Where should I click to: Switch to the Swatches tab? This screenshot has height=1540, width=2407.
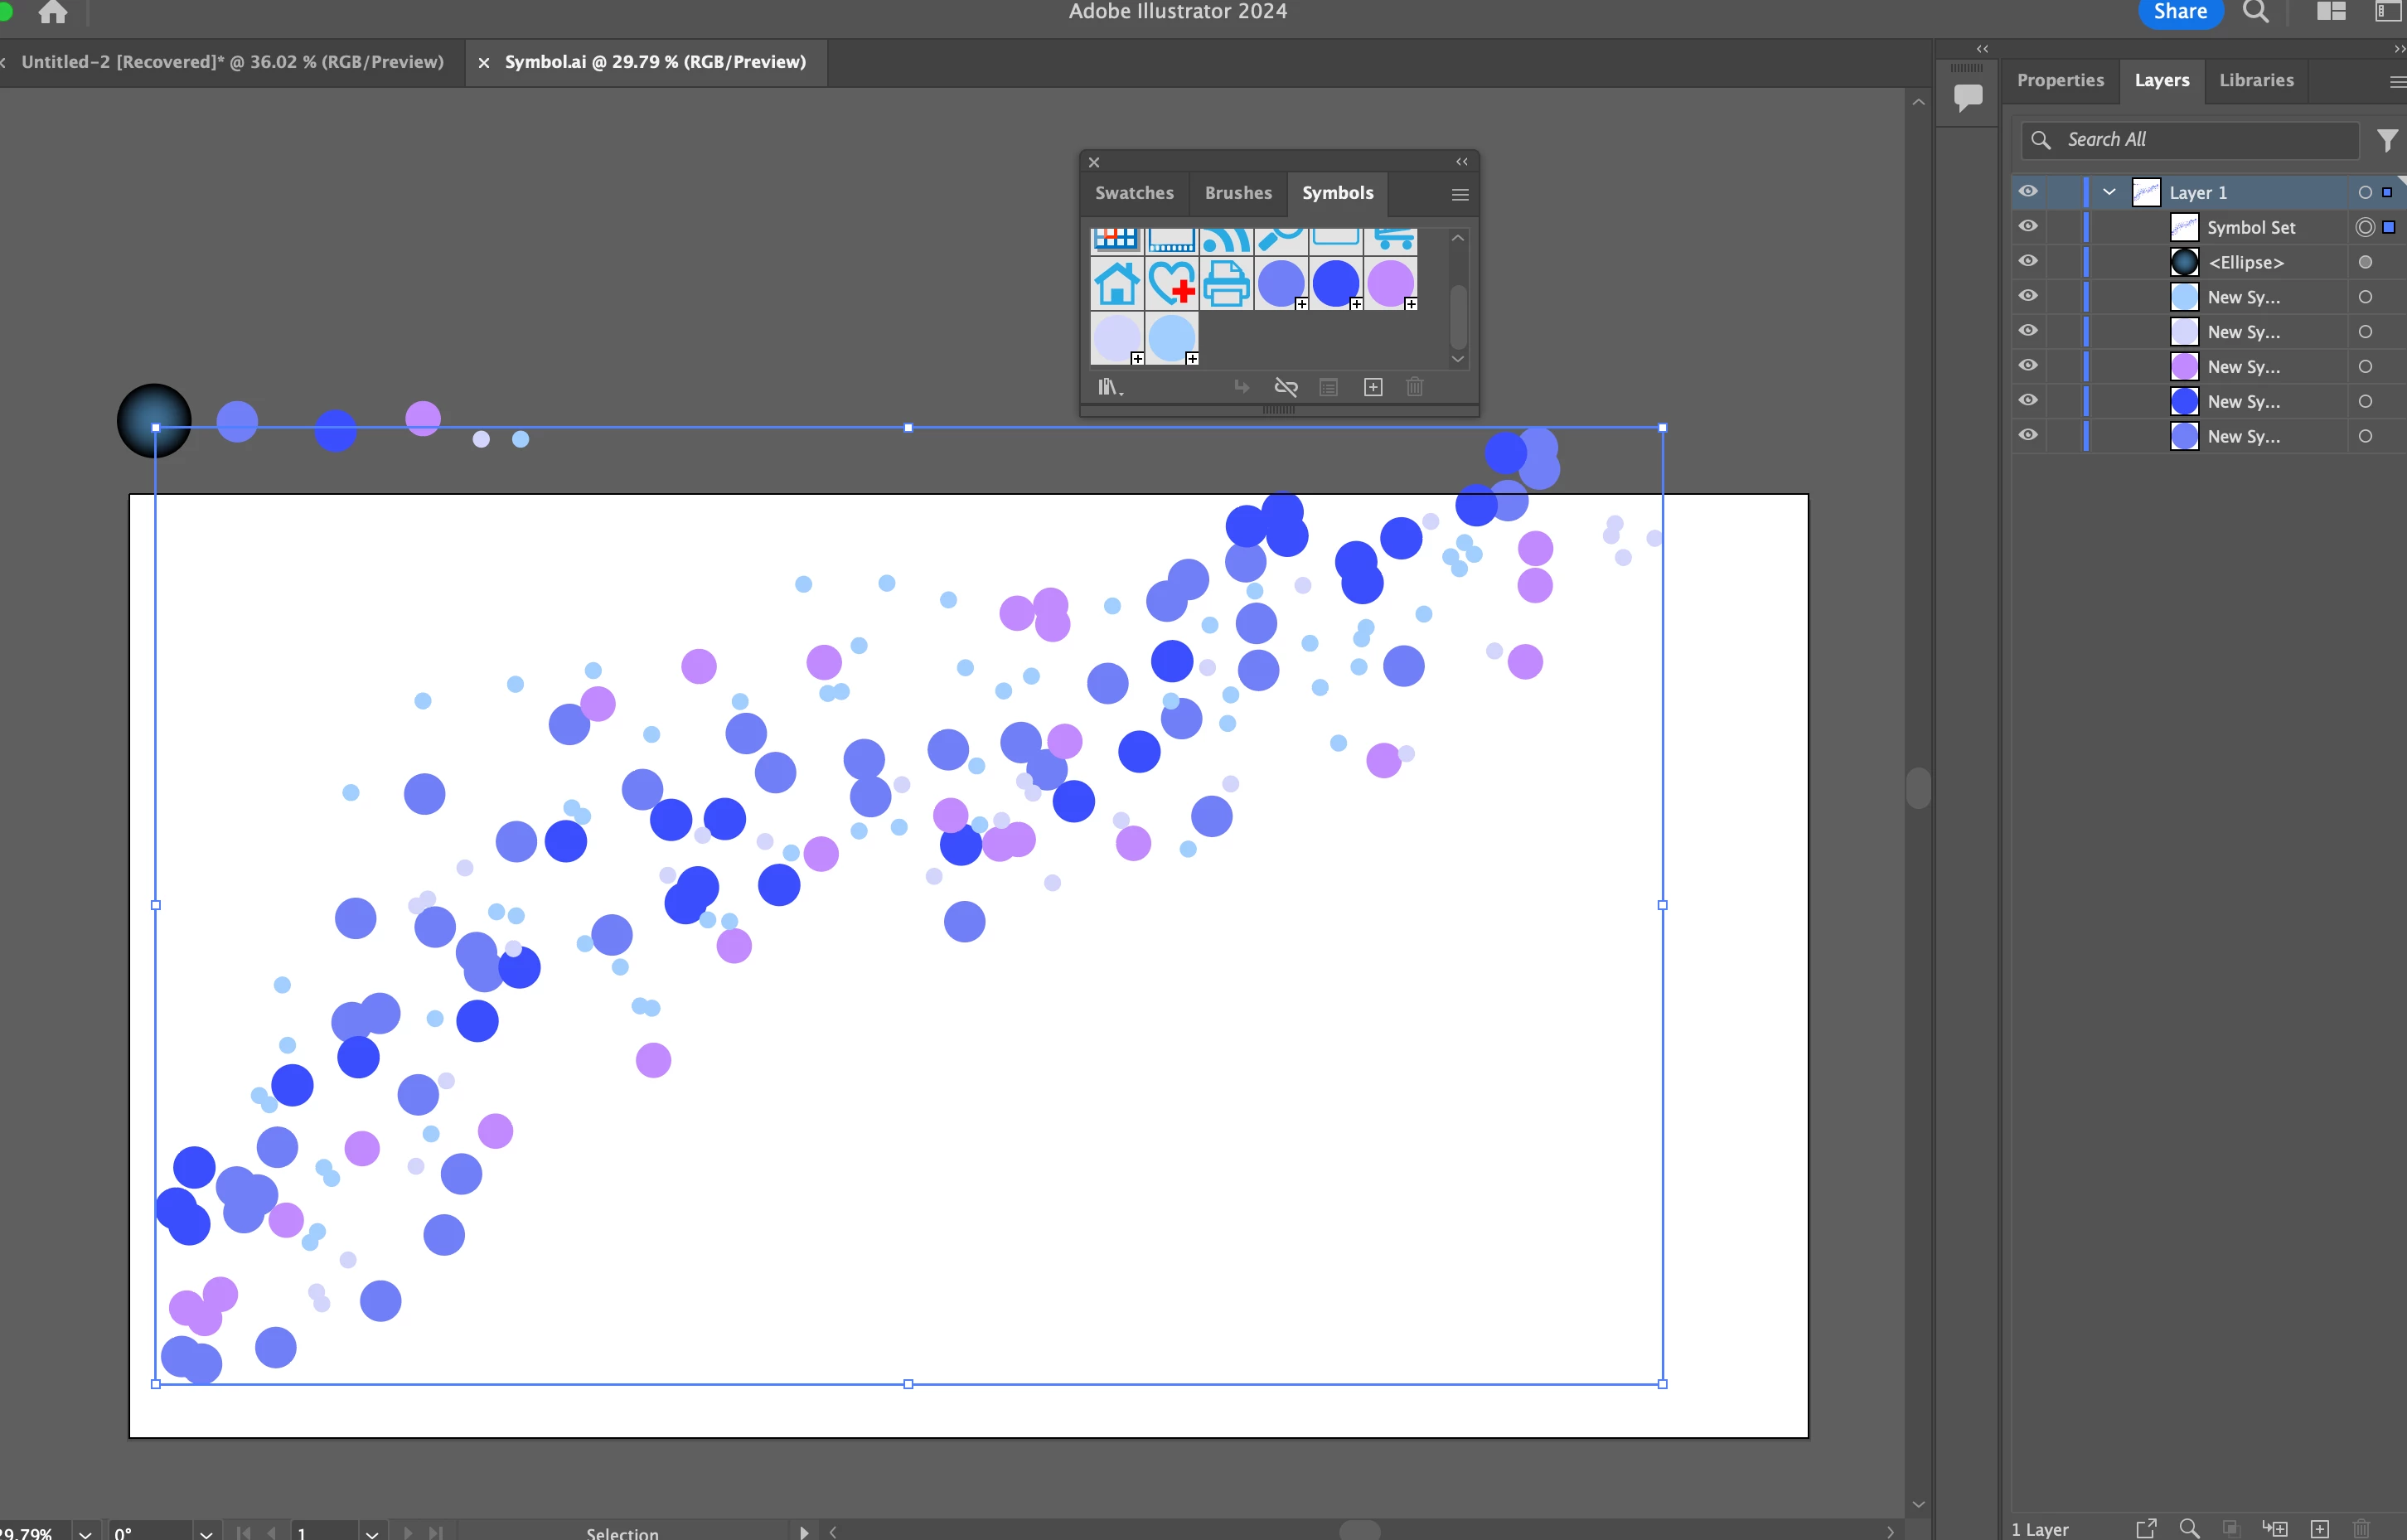click(1134, 193)
